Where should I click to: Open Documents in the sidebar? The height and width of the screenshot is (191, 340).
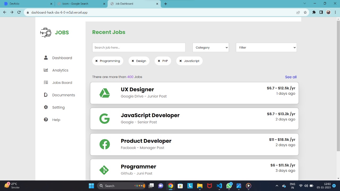pos(63,95)
